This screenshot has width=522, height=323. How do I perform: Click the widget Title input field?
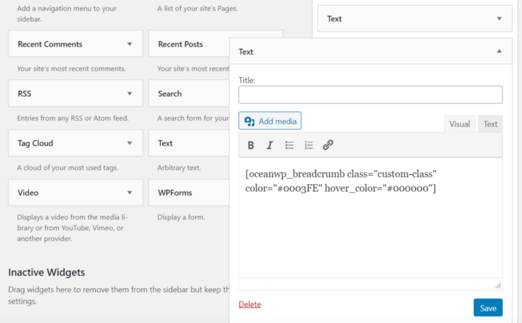click(370, 95)
